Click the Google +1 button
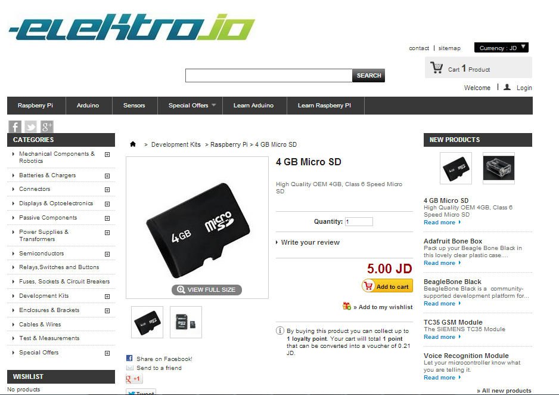 click(134, 378)
